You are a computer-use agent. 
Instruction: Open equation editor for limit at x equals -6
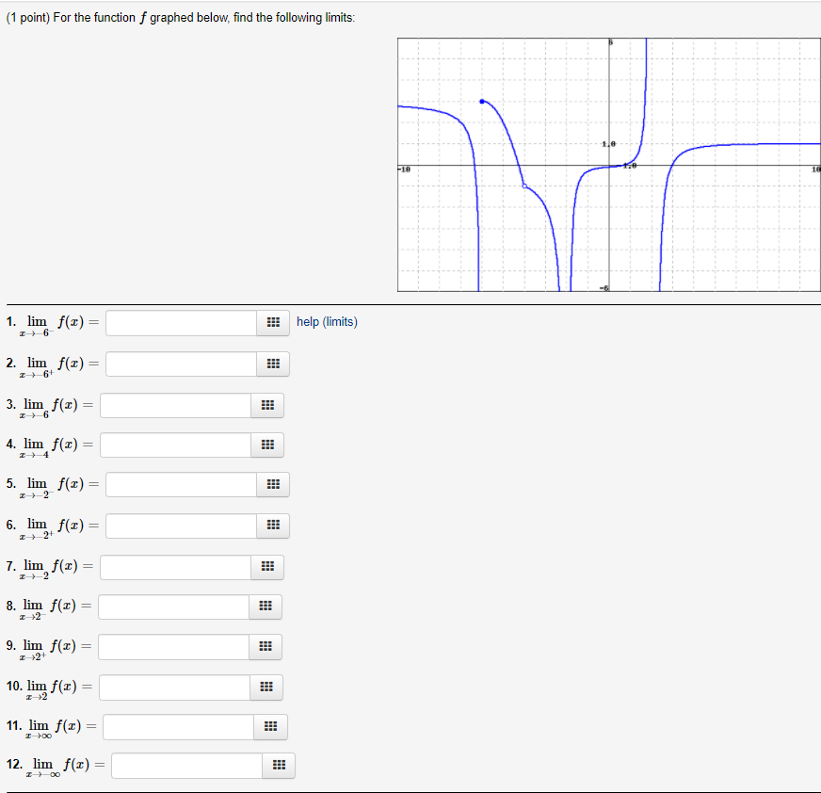click(267, 405)
